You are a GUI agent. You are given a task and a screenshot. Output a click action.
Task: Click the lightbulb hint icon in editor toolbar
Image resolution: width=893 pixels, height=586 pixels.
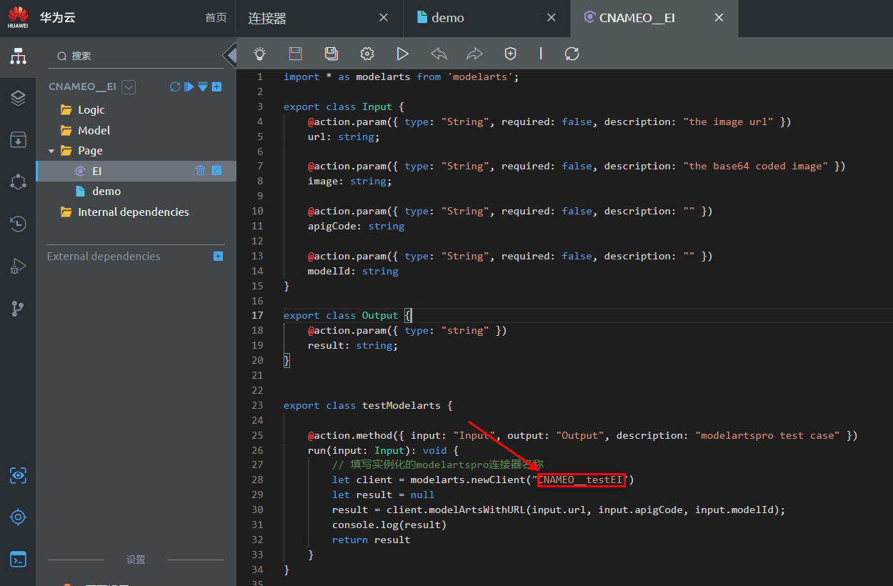pos(259,54)
